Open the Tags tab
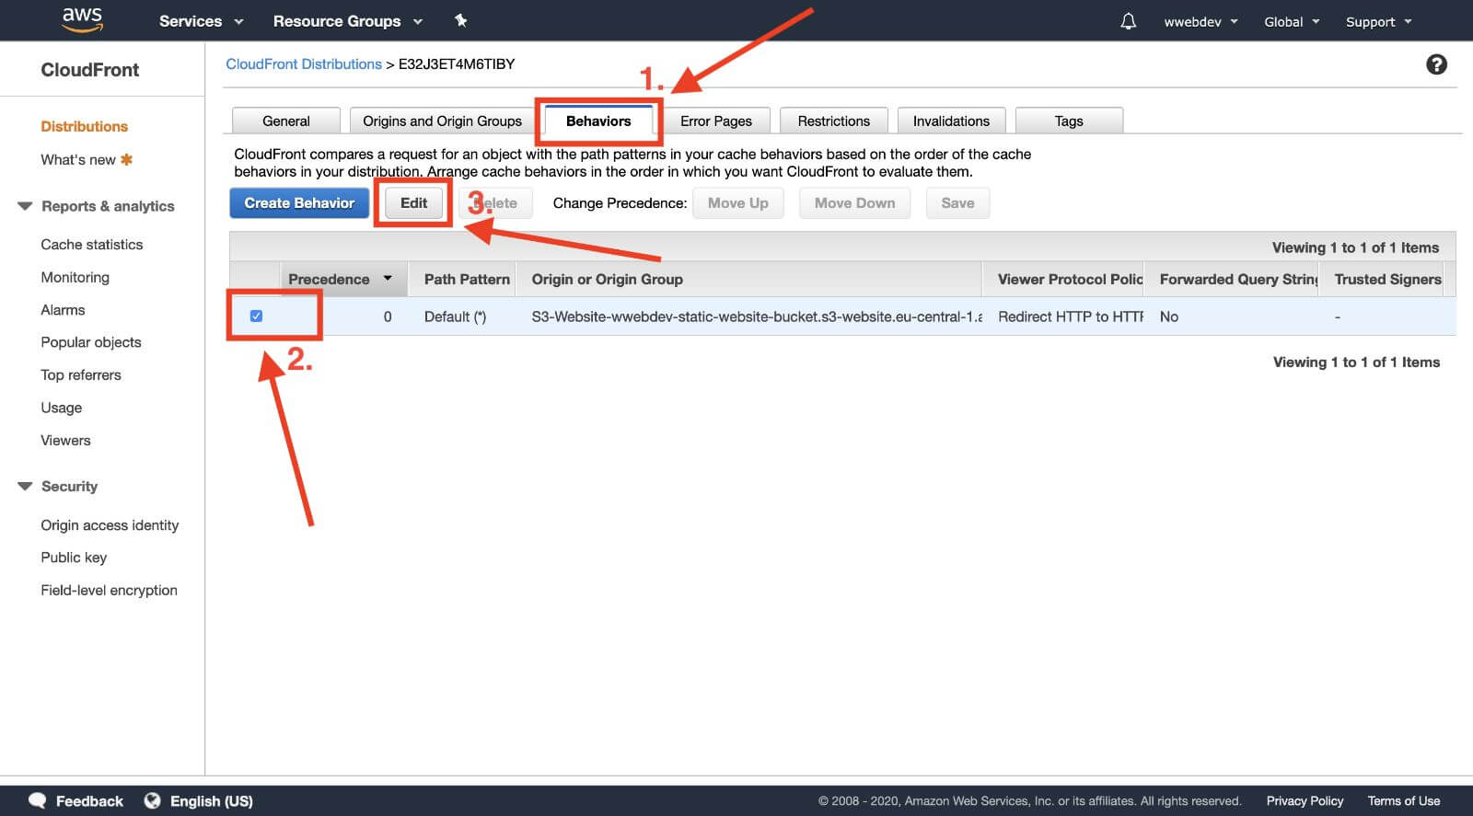Viewport: 1473px width, 816px height. click(x=1069, y=121)
